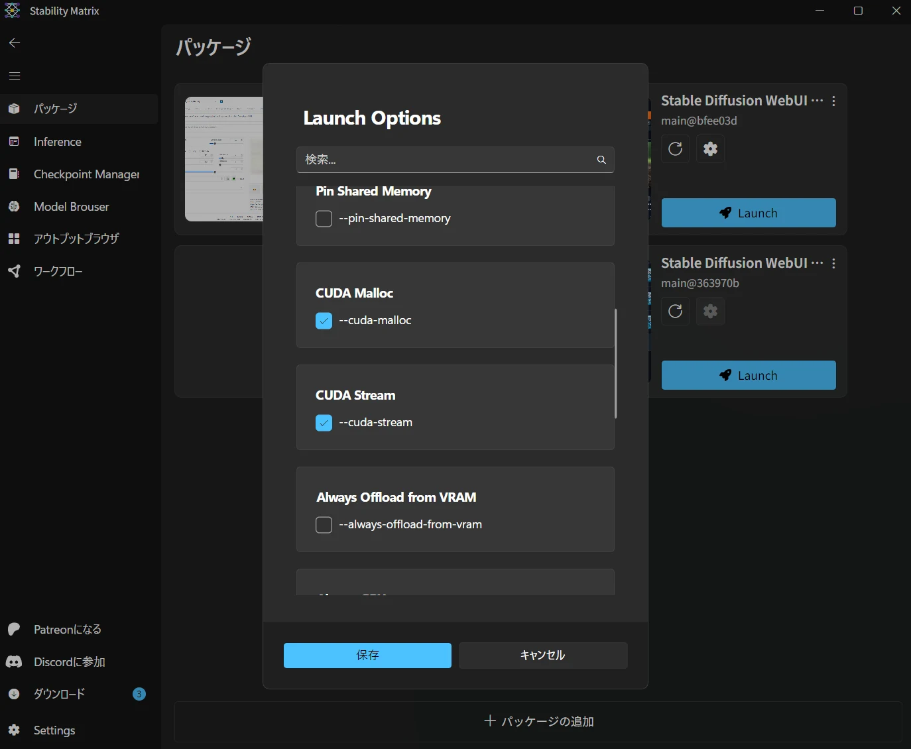The height and width of the screenshot is (749, 911).
Task: Launch the main@363970b package
Action: pyautogui.click(x=749, y=375)
